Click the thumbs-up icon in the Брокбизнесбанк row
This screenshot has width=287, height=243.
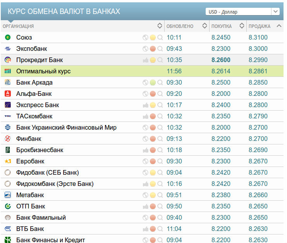[145, 150]
